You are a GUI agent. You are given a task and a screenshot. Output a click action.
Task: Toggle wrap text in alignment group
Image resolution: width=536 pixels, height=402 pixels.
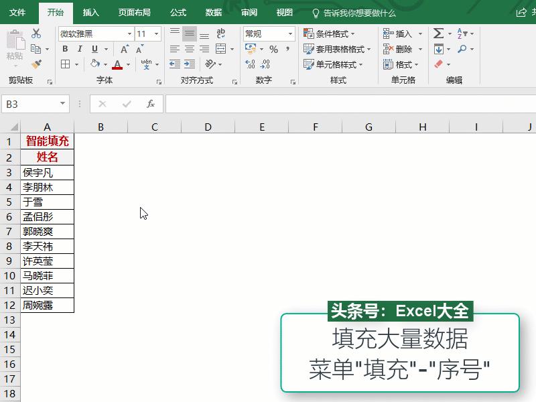pos(220,33)
